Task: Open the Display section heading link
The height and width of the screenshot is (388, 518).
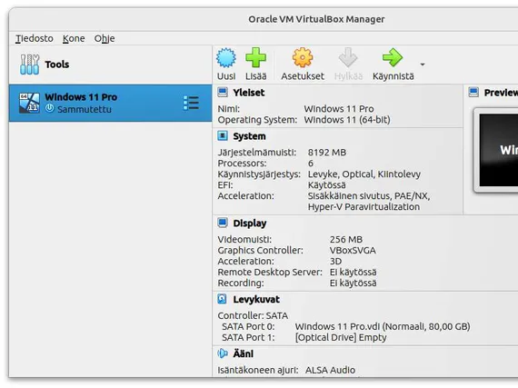Action: (x=249, y=224)
